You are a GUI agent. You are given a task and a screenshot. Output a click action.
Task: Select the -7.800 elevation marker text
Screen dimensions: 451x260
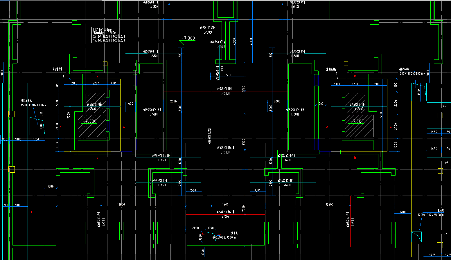[188, 38]
